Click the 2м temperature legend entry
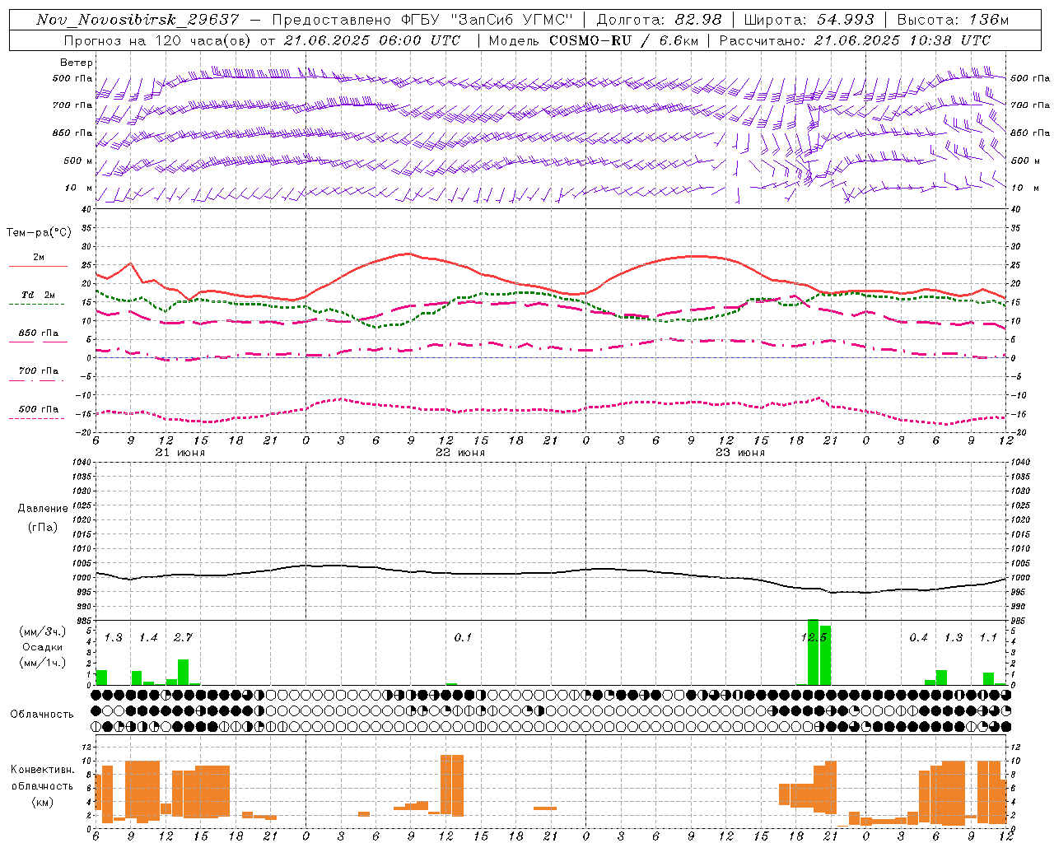The width and height of the screenshot is (1054, 843). tap(39, 258)
